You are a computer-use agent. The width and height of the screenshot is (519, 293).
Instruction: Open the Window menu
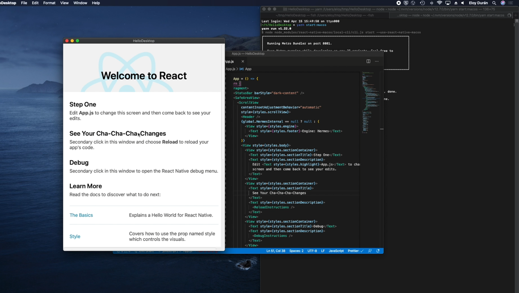click(80, 3)
